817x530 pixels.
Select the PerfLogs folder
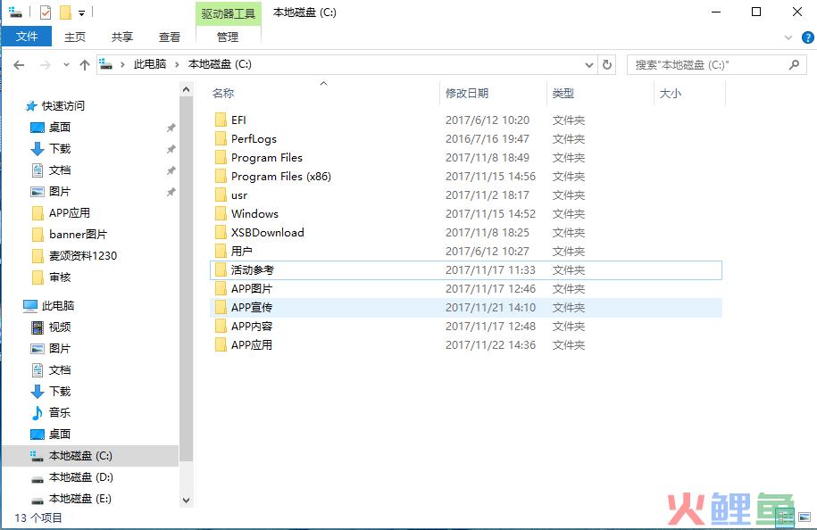click(x=254, y=139)
